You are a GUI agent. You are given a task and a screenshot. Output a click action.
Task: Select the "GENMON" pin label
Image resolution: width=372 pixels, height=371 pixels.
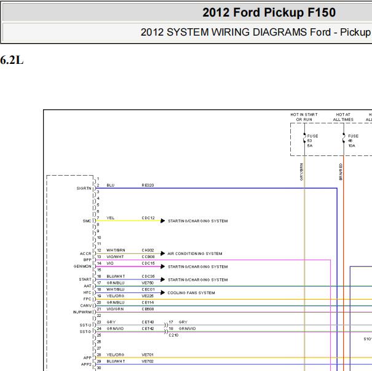[82, 267]
